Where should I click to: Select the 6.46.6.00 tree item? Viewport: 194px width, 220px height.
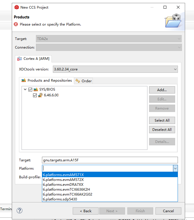click(x=51, y=95)
